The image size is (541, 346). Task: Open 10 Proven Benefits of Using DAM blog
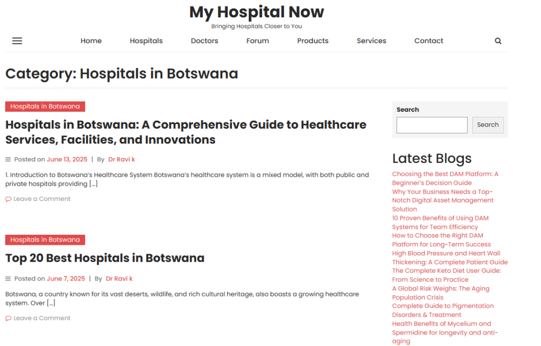[440, 223]
